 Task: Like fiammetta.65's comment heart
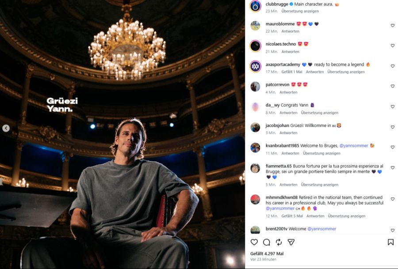[392, 168]
